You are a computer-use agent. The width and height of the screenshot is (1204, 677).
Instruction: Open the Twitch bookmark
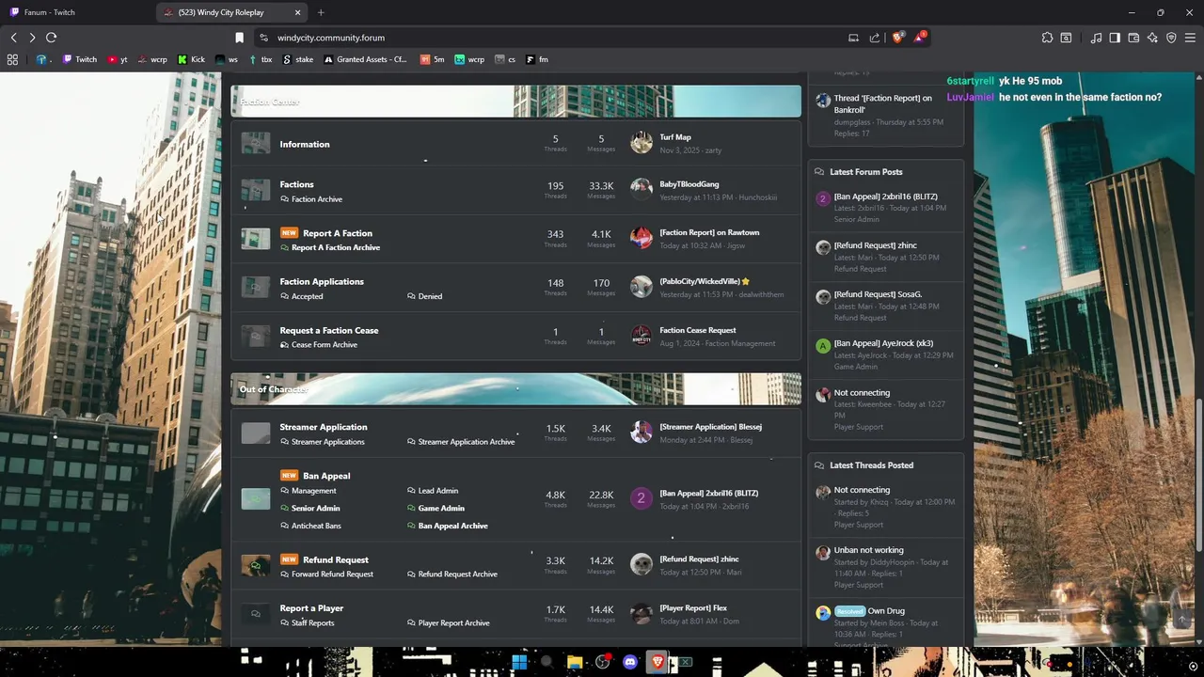click(80, 59)
